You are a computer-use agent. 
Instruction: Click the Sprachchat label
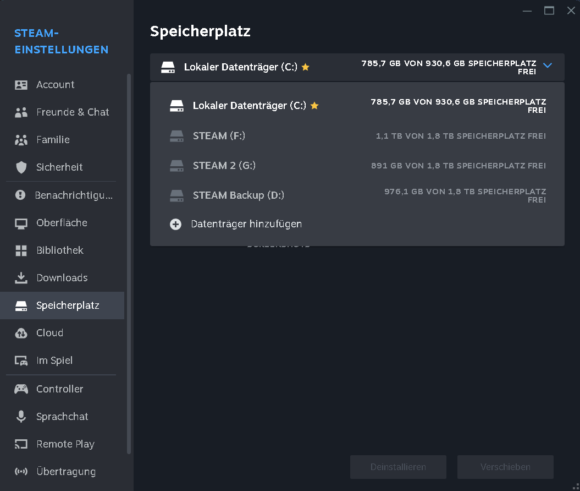tap(62, 417)
